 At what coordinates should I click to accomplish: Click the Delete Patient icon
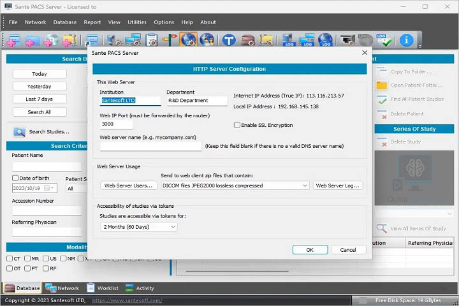[382, 114]
